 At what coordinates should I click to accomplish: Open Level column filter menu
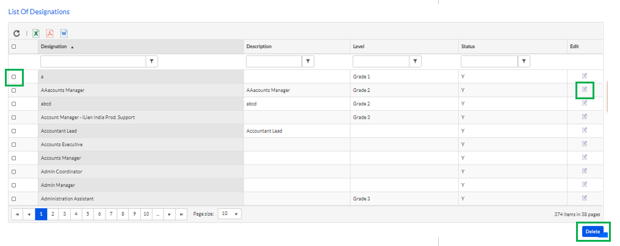[415, 61]
